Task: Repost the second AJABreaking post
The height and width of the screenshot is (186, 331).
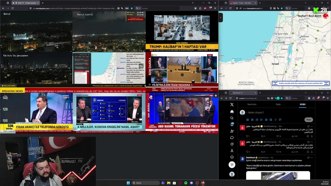Action: (x=263, y=152)
